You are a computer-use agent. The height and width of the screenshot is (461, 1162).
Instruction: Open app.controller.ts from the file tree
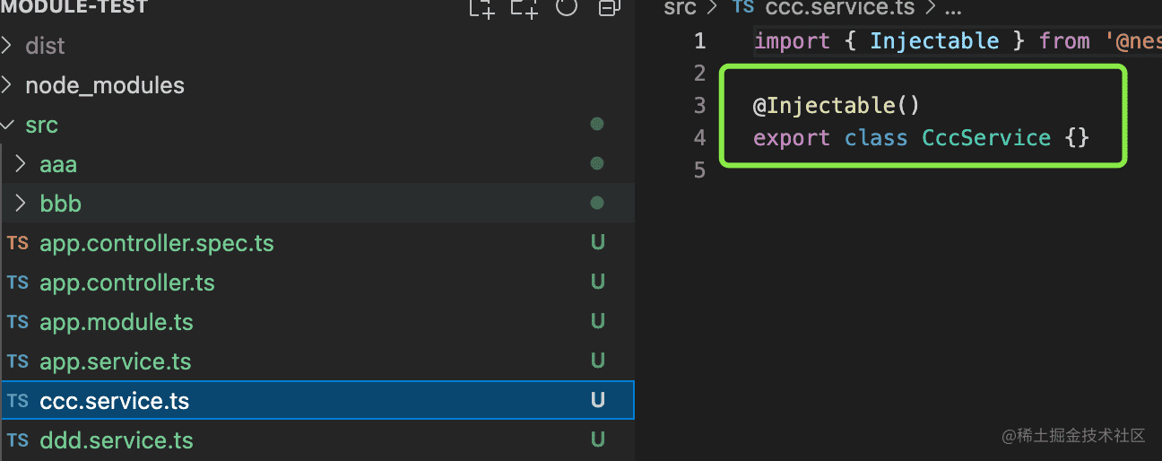tap(127, 283)
